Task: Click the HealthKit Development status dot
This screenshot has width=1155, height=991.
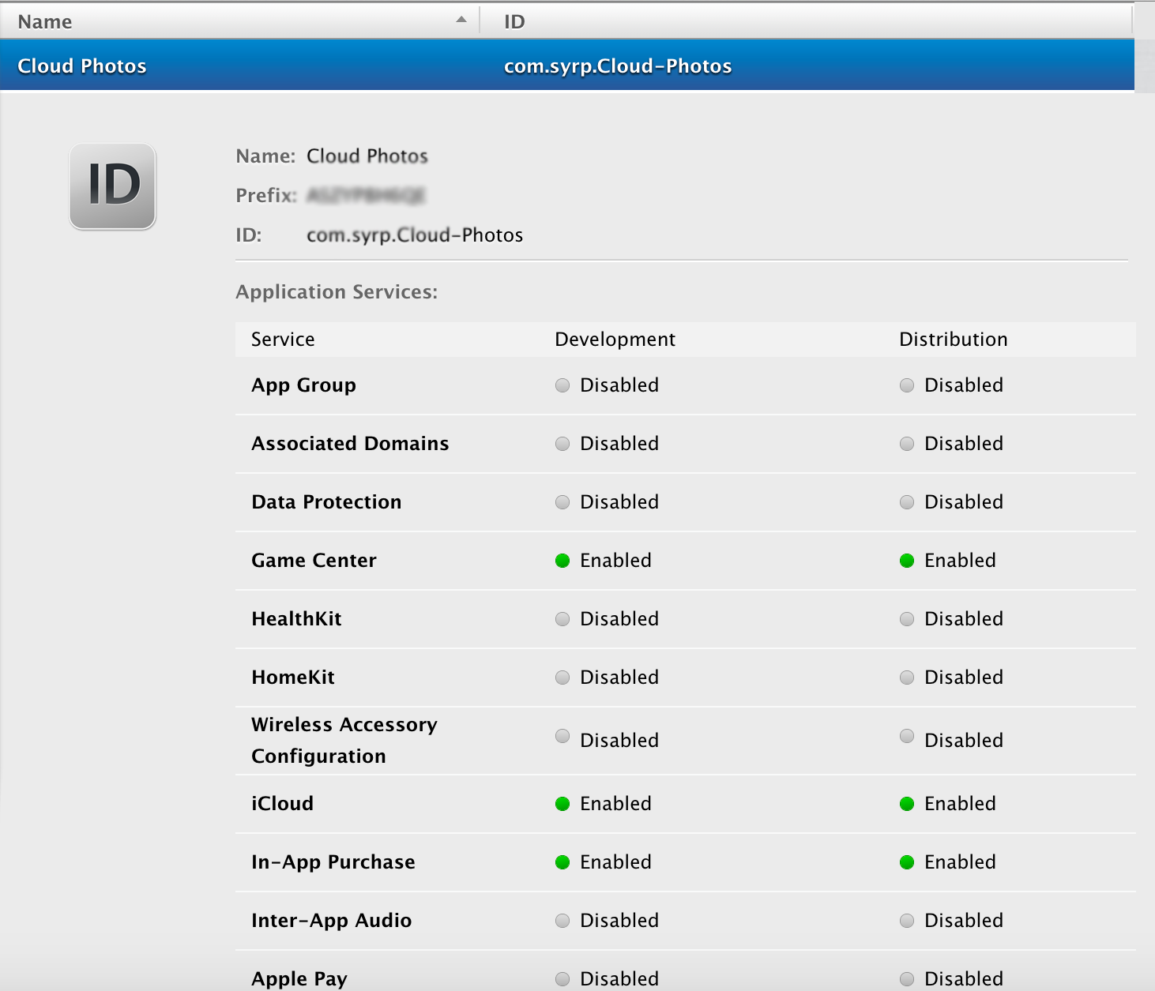Action: pos(562,619)
